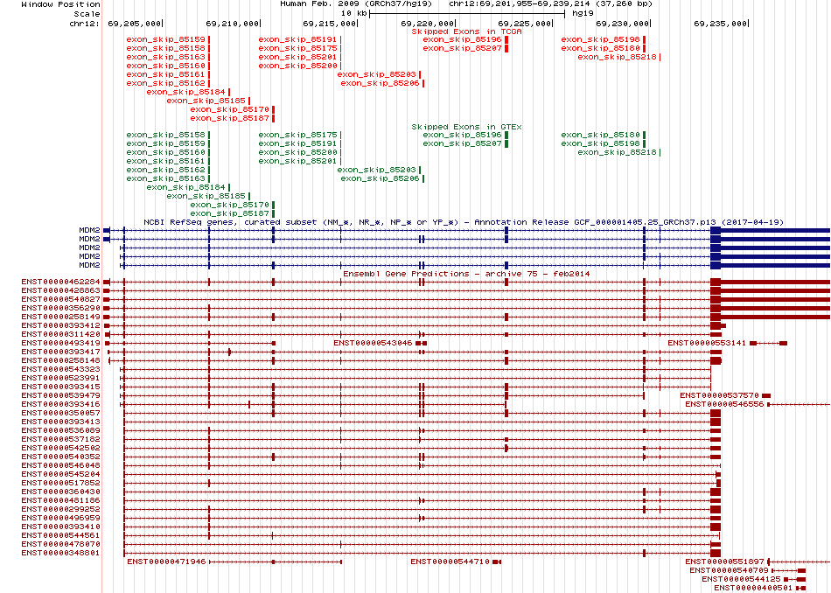Open transcript ENST00000348801
Image resolution: width=831 pixels, height=593 pixels.
[61, 553]
